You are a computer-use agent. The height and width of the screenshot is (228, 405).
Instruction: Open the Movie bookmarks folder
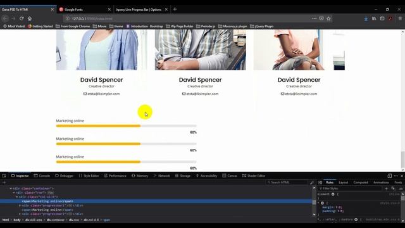click(99, 27)
